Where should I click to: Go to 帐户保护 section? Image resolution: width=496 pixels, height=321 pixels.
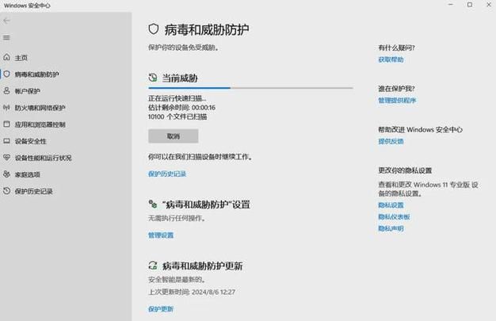pyautogui.click(x=27, y=91)
